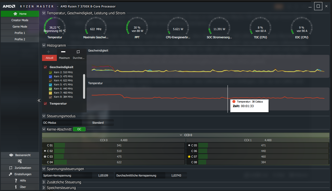Toggle the Temperatur checkbox in the histogram legend

click(x=45, y=104)
